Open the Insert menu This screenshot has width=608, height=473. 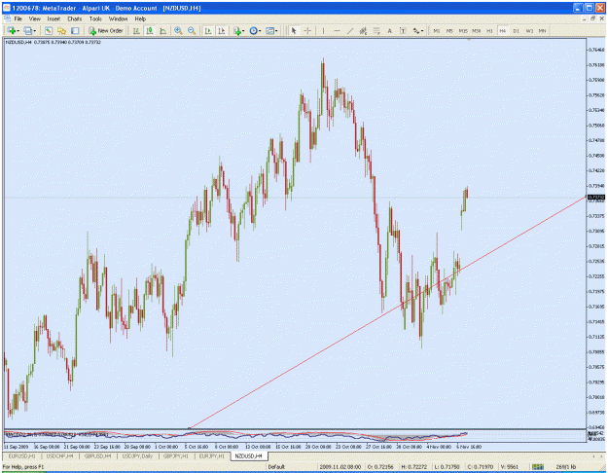click(x=54, y=18)
